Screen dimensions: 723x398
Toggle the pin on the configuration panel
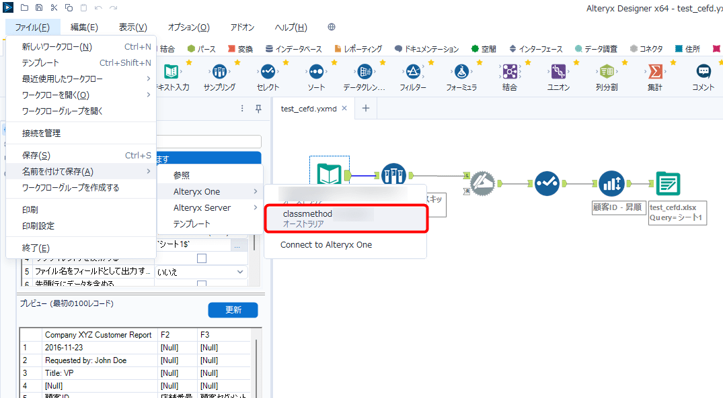click(x=258, y=108)
